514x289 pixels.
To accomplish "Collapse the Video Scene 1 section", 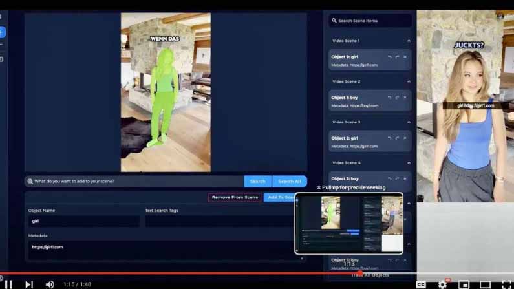I will tap(409, 41).
